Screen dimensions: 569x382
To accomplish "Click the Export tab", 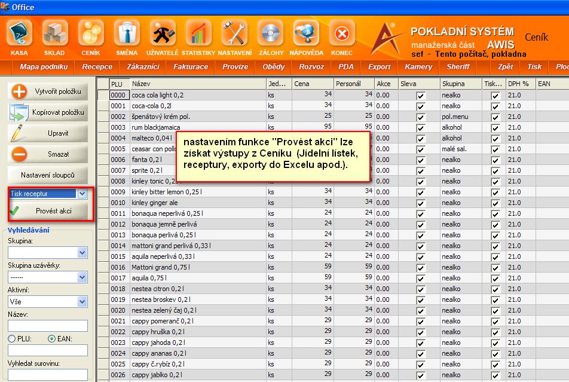I will [379, 67].
